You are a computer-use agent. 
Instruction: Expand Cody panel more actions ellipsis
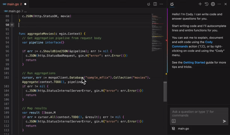point(219,4)
